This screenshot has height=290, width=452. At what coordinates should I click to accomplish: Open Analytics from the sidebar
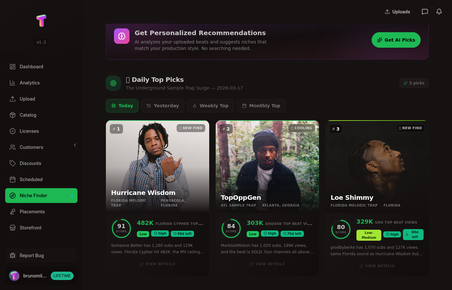click(30, 83)
